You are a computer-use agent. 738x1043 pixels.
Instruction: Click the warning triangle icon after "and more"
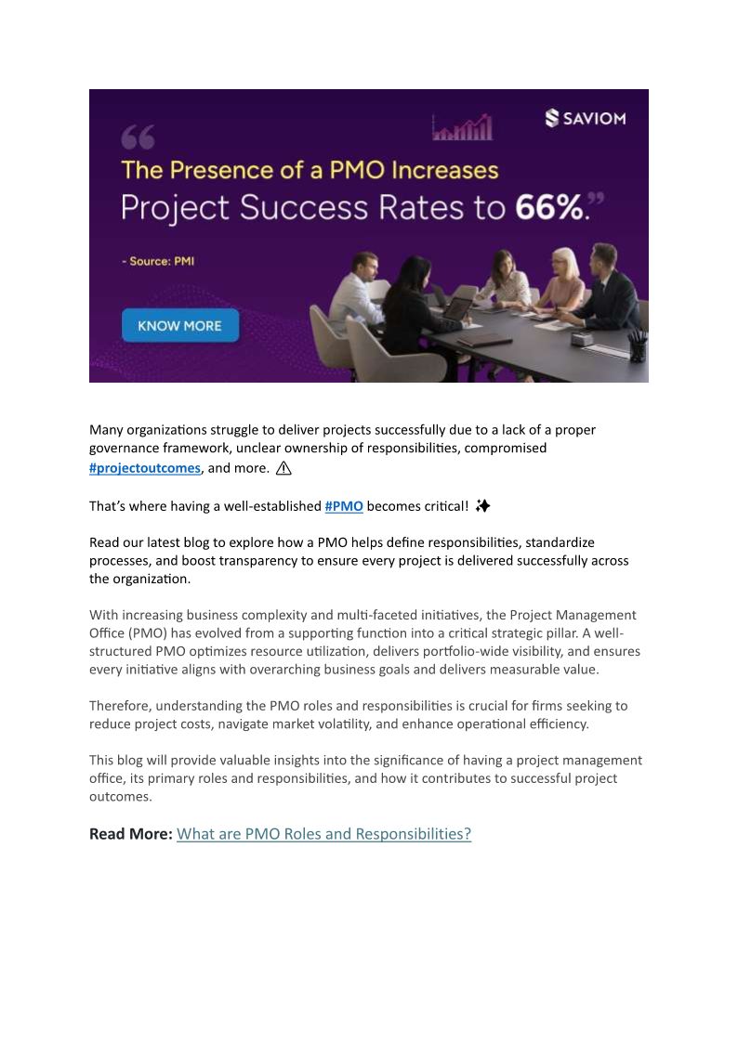click(283, 468)
